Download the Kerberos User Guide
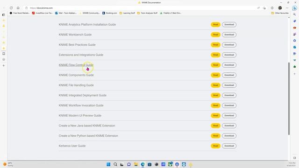The image size is (299, 168). tap(229, 146)
